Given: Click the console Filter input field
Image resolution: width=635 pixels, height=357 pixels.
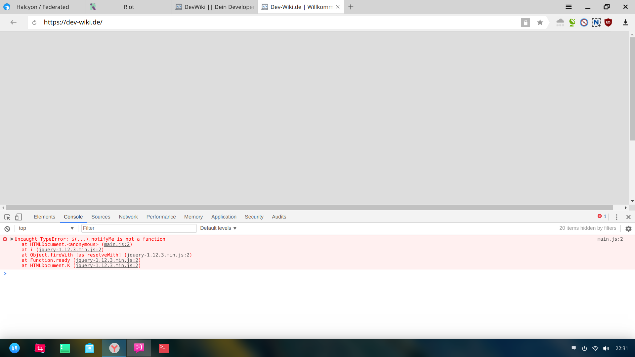Looking at the screenshot, I should [x=139, y=228].
